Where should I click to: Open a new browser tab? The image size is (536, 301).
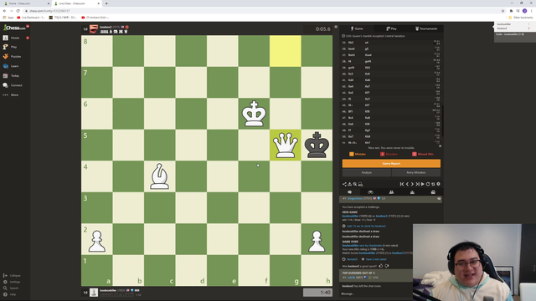click(106, 3)
